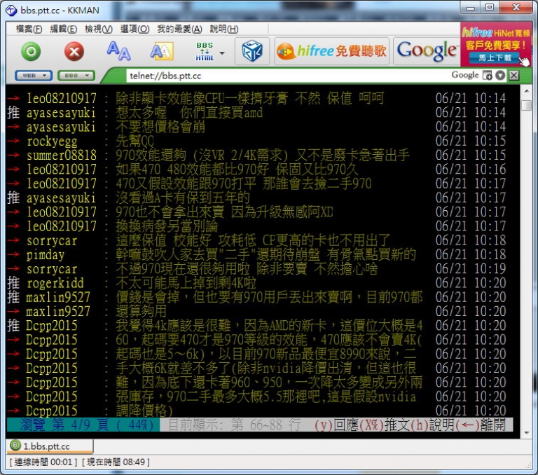
Task: Click timestamp 06/21 10:16
Action: coord(471,170)
